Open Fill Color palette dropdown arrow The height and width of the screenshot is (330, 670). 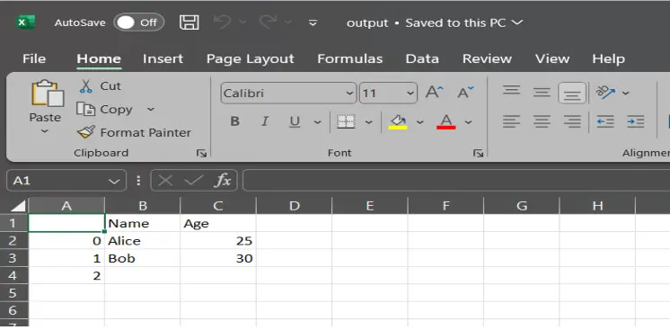[x=420, y=122]
